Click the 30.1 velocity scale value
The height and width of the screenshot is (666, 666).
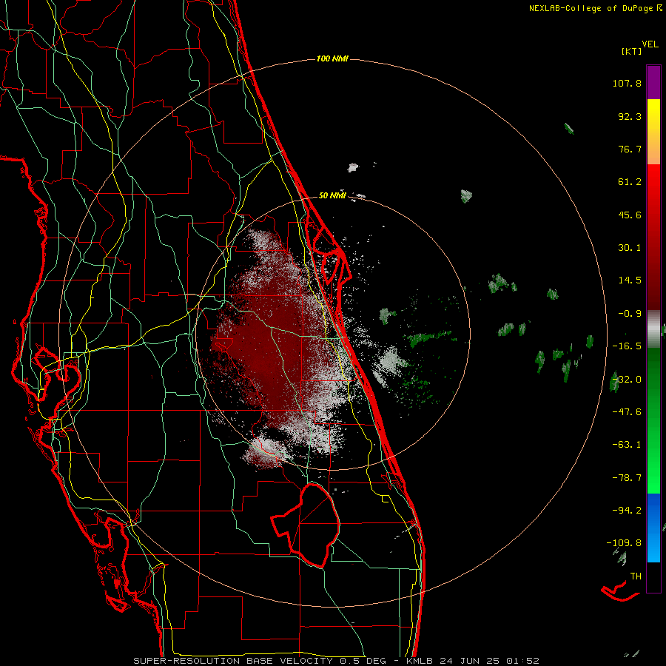point(630,248)
